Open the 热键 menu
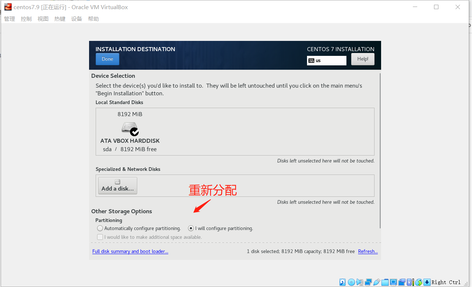 click(60, 19)
